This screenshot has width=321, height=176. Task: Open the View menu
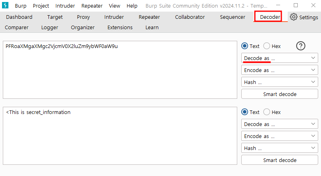[115, 6]
